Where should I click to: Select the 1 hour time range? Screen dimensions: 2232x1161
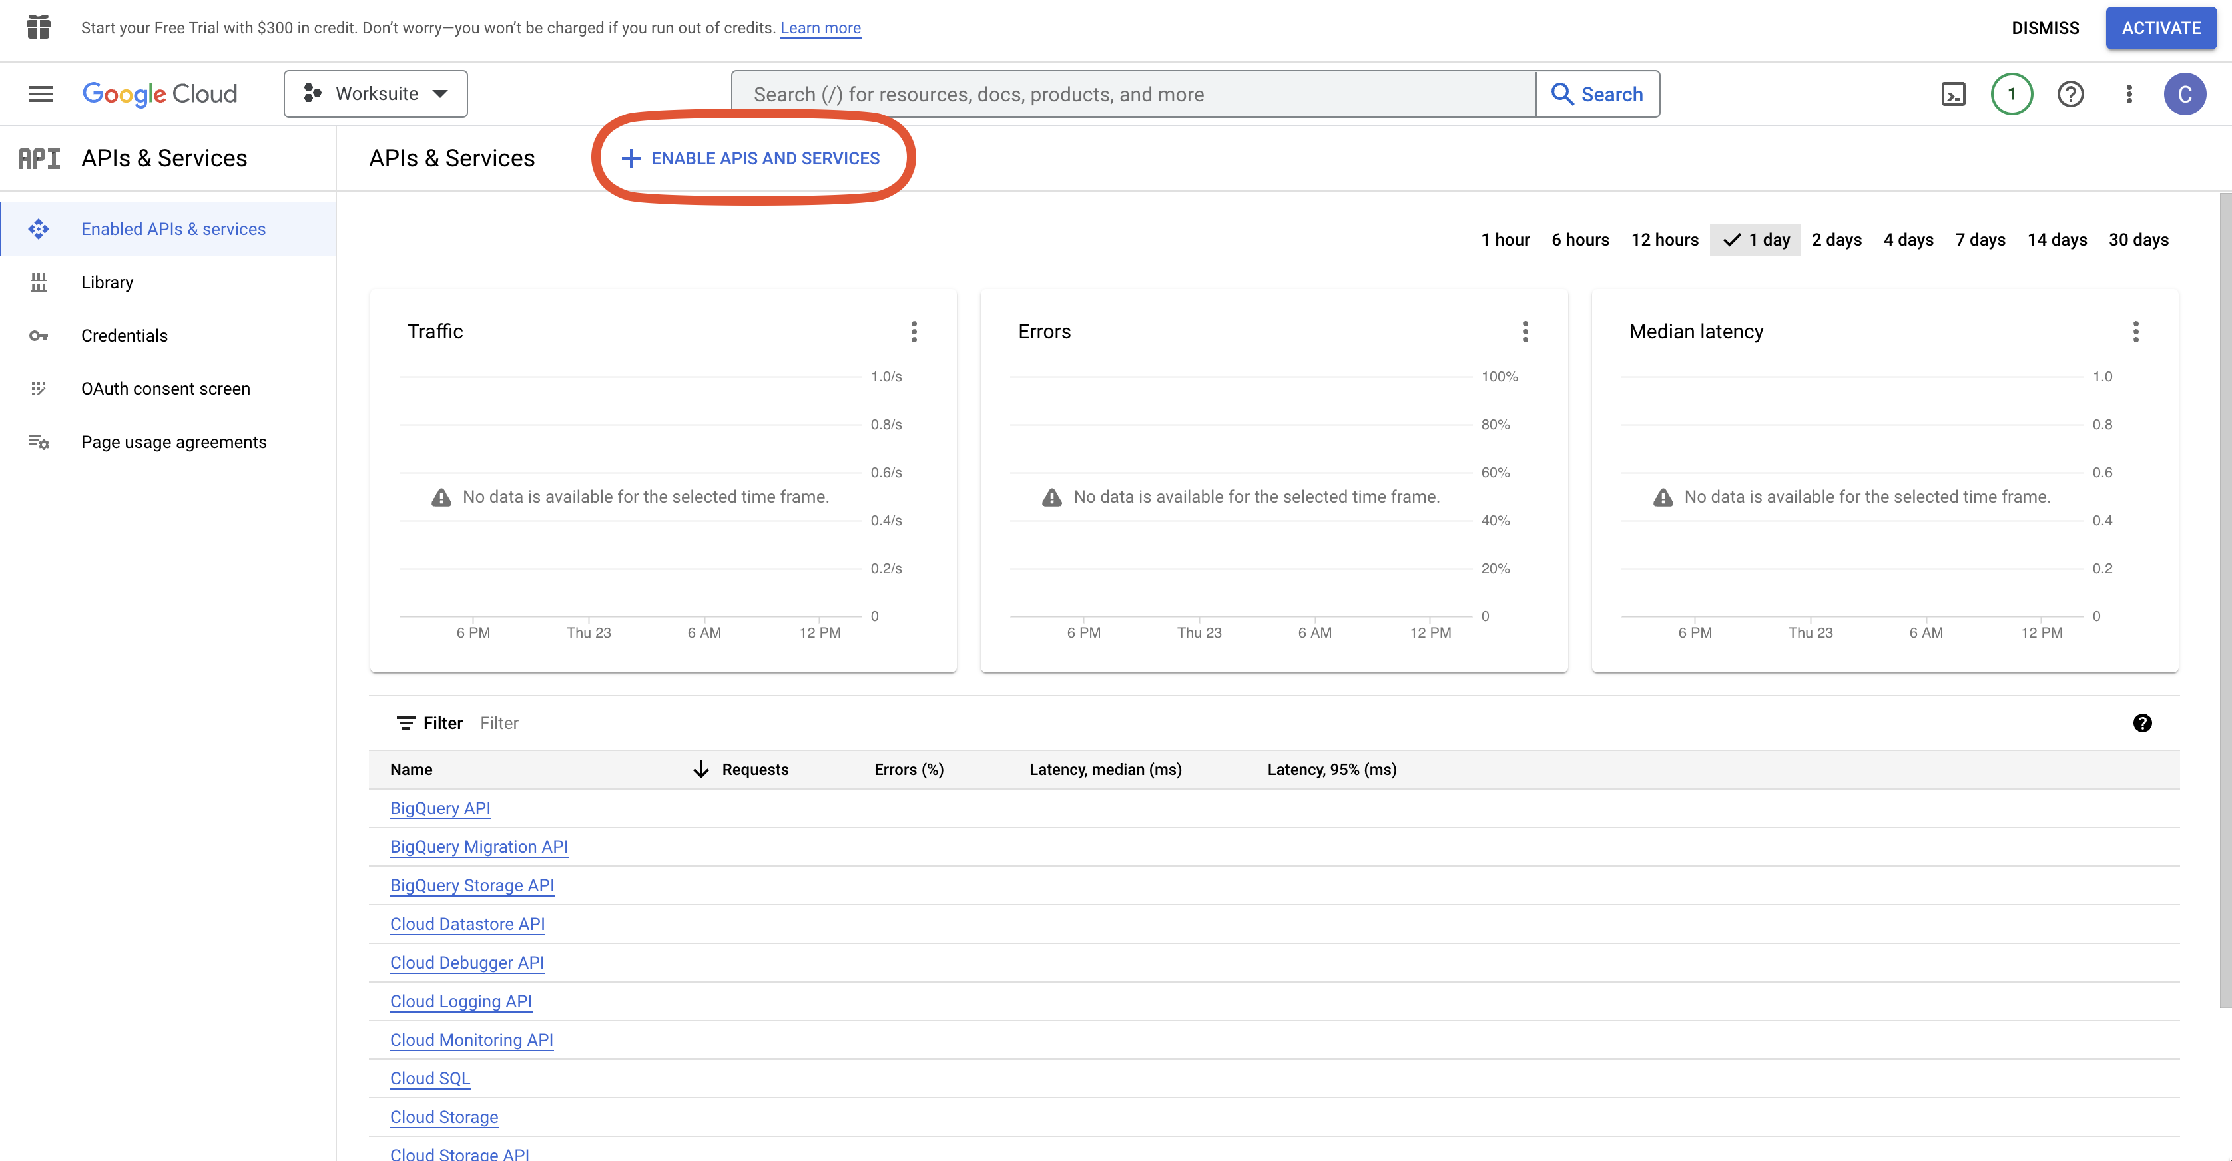(x=1505, y=240)
